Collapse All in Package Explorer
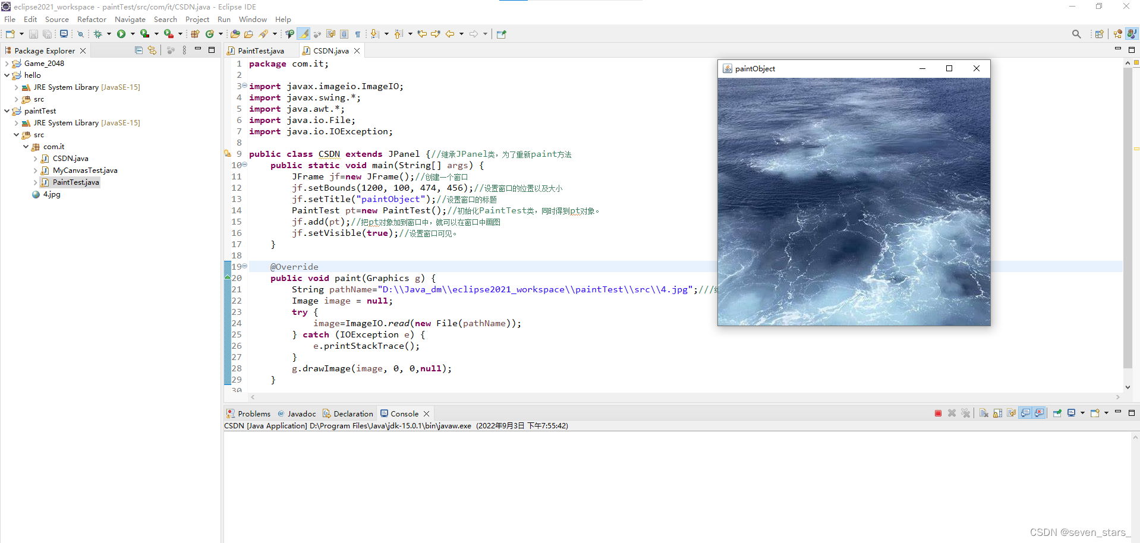Image resolution: width=1140 pixels, height=543 pixels. 138,50
